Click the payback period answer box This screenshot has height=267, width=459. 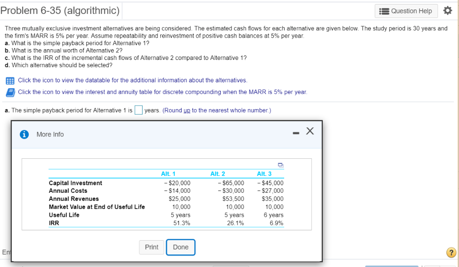[138, 110]
